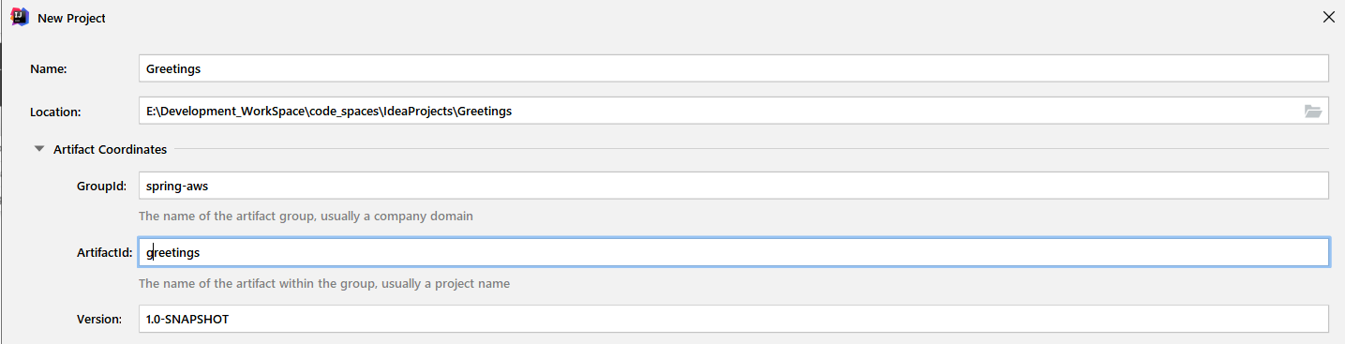Image resolution: width=1345 pixels, height=344 pixels.
Task: Click the ArtifactId field with greetings
Action: (733, 252)
